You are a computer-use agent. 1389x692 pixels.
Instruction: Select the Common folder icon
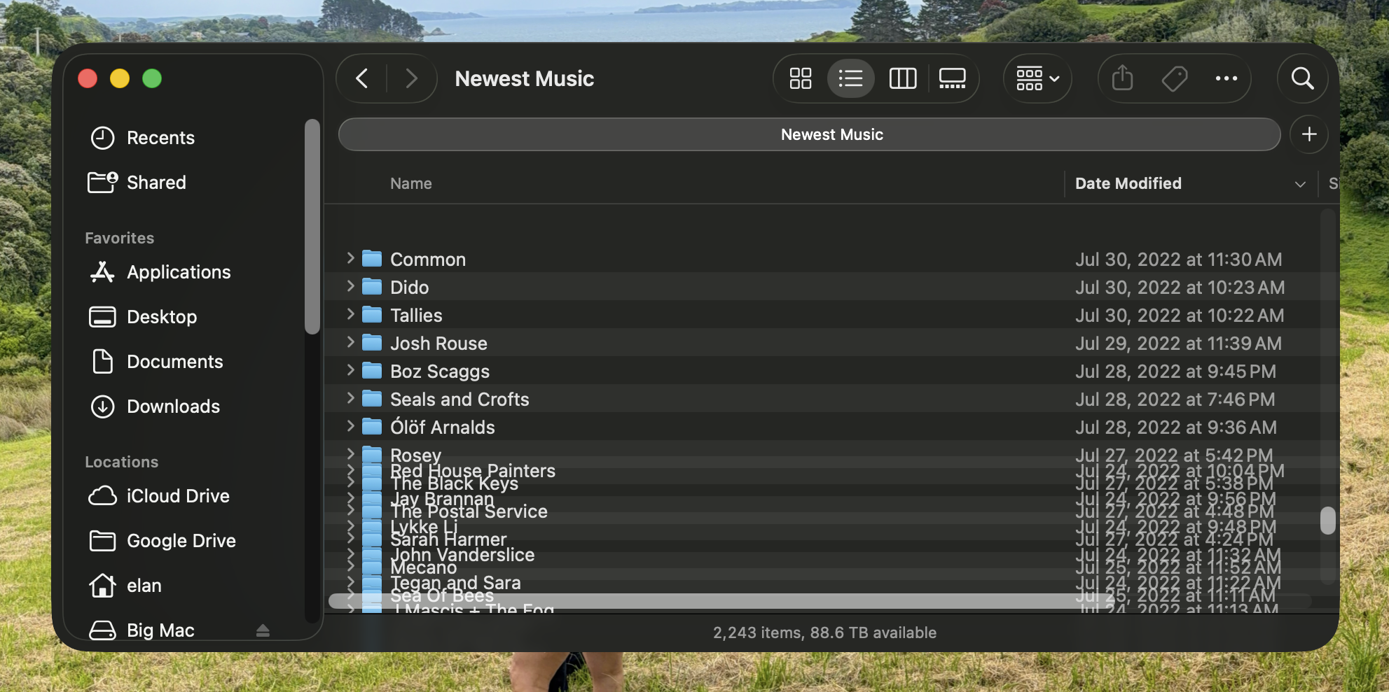click(372, 259)
